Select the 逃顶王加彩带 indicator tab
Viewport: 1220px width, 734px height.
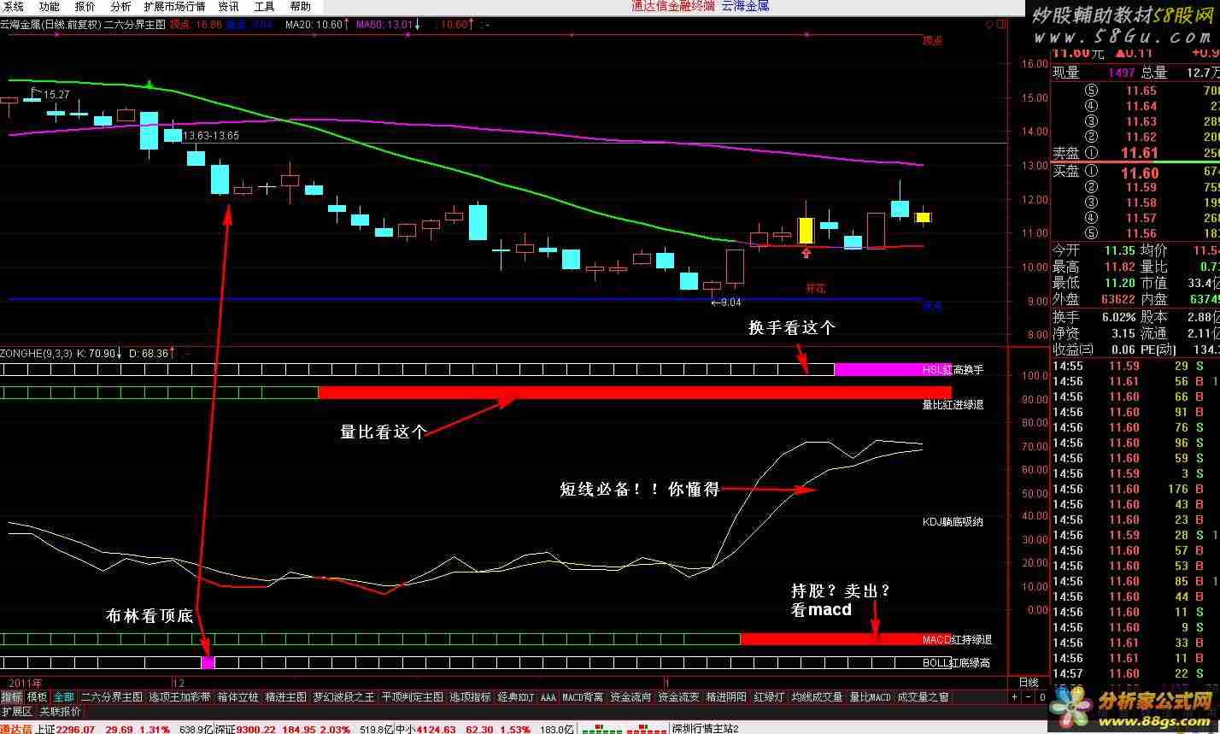[x=179, y=697]
